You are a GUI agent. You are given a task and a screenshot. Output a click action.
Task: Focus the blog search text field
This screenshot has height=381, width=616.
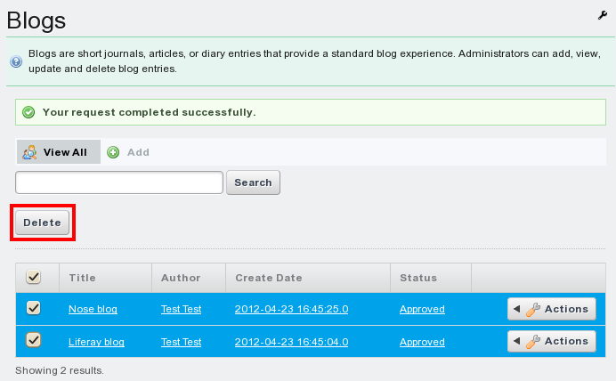tap(119, 182)
